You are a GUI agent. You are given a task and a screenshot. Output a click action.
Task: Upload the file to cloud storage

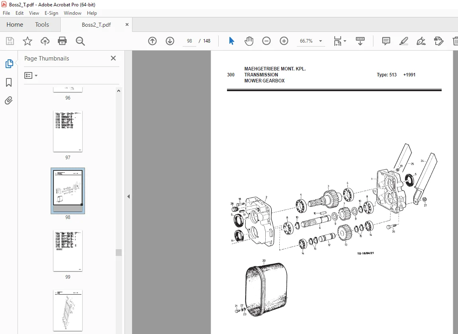point(45,41)
